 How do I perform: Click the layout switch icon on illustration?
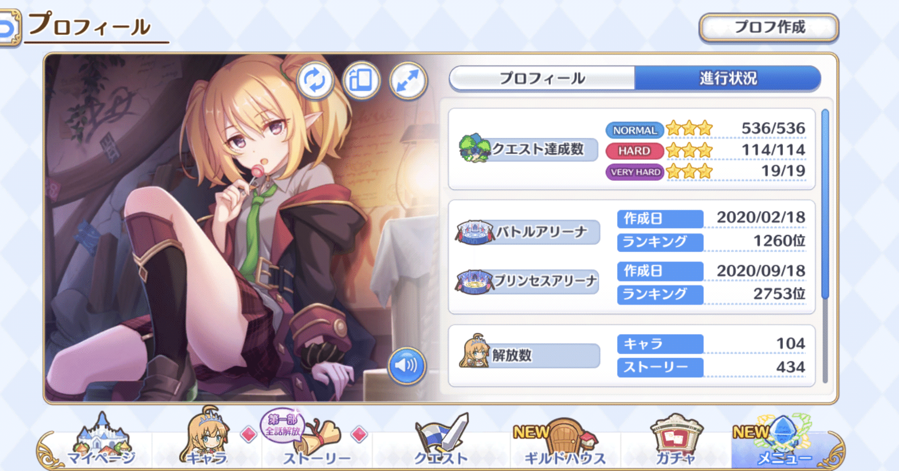click(361, 80)
